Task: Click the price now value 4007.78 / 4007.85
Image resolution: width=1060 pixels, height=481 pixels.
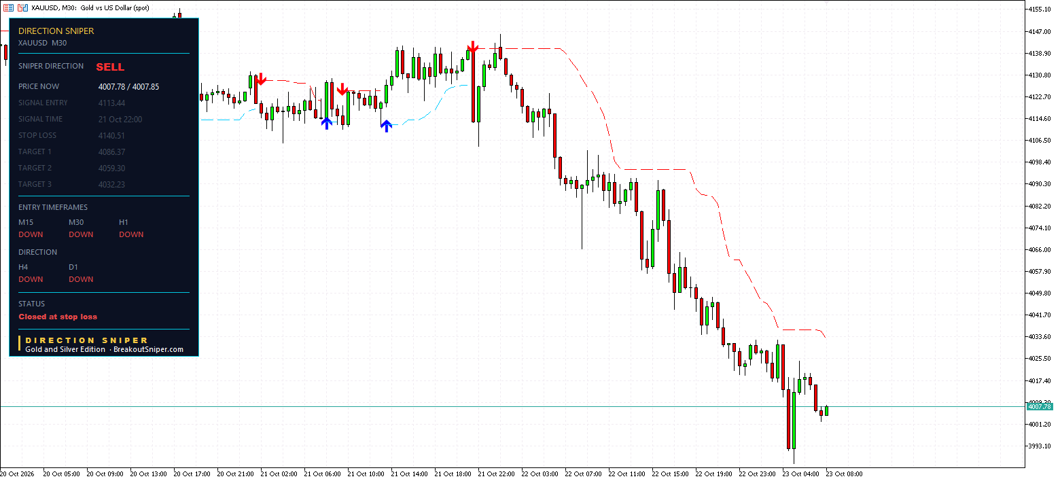Action: coord(128,87)
